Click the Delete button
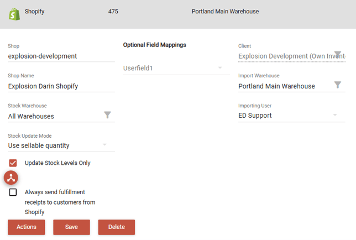The image size is (356, 240). 117,227
